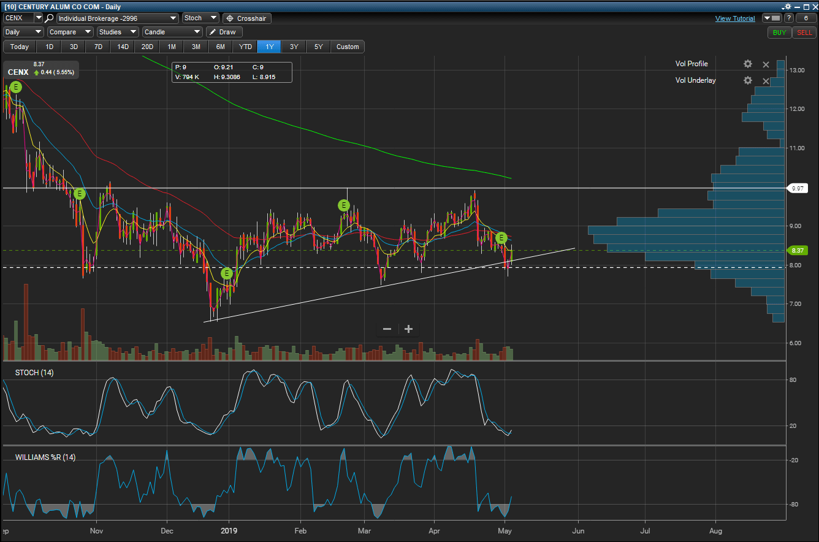Click the STOCH (14) study label
This screenshot has height=542, width=819.
click(x=34, y=373)
